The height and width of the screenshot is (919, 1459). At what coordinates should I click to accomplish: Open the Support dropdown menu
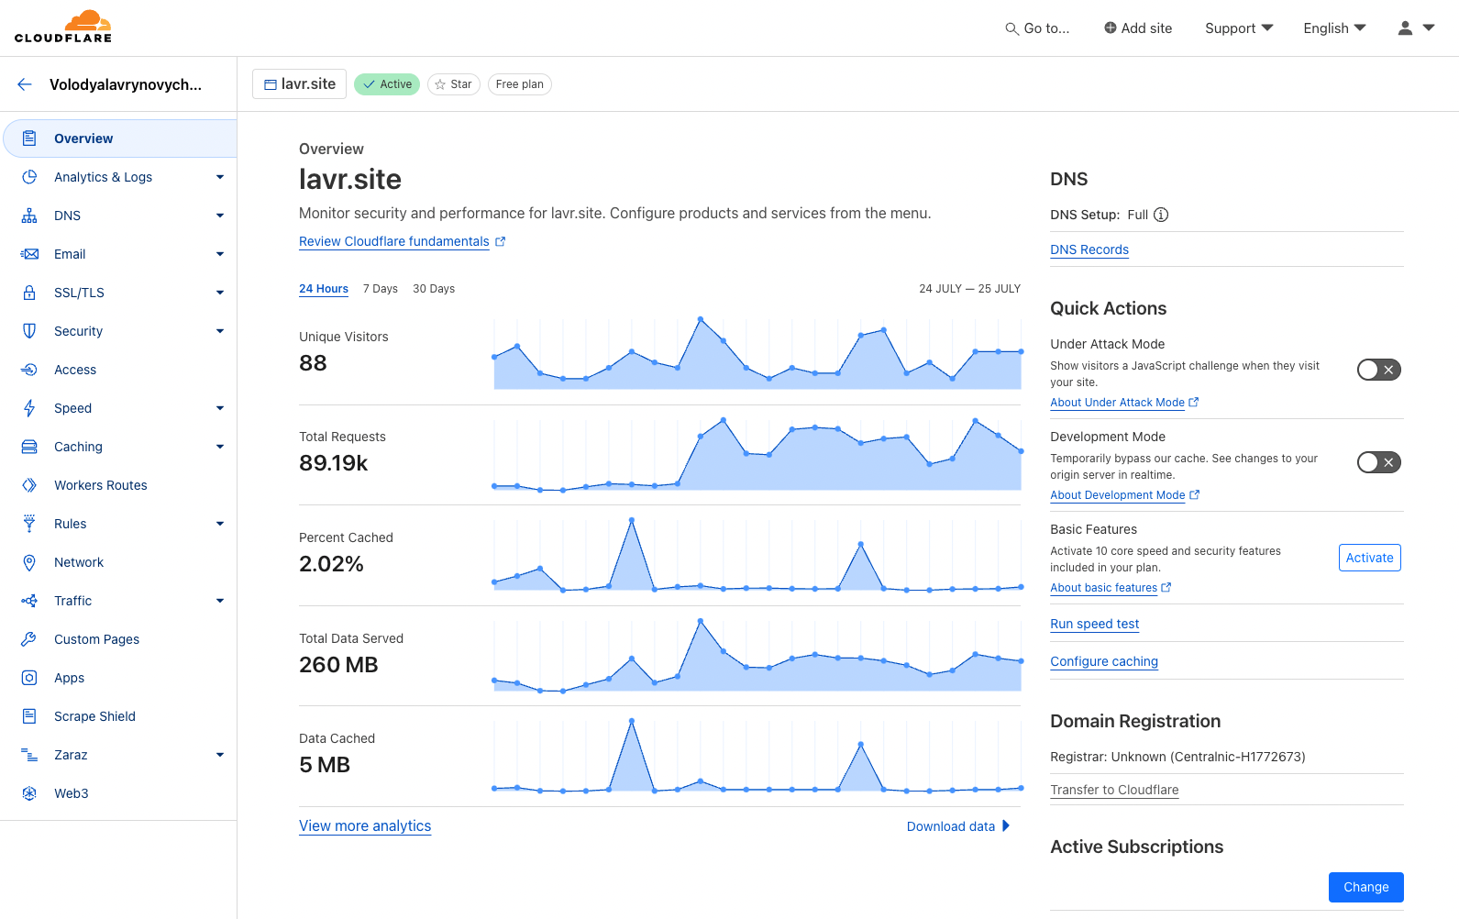1238,28
